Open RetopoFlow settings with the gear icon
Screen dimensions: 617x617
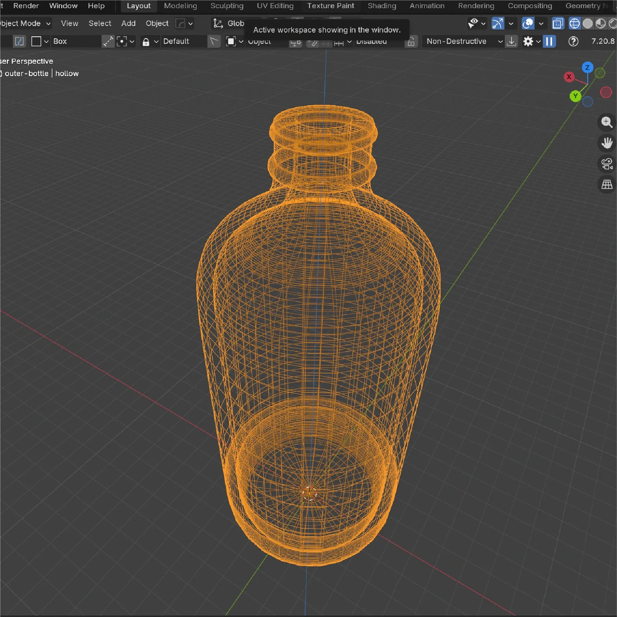(x=528, y=41)
